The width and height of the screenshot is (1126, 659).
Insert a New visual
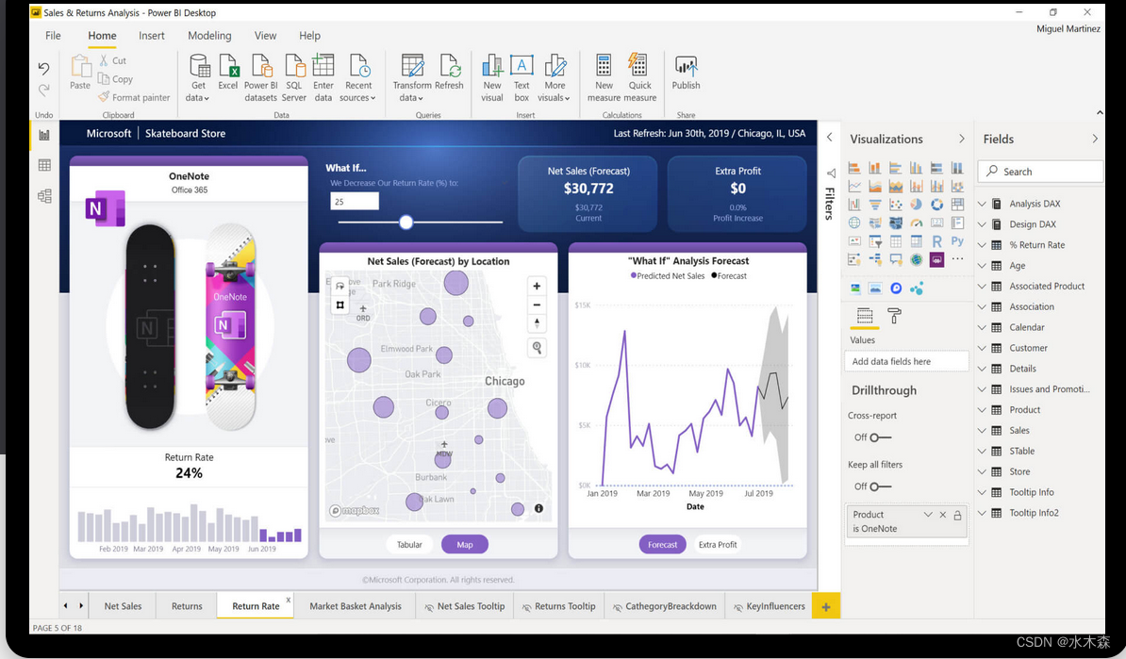[492, 77]
